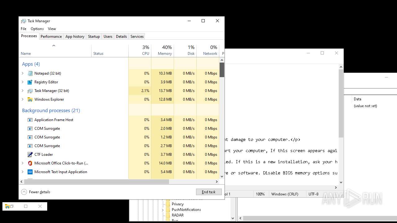The image size is (397, 223).
Task: Switch to the Performance tab
Action: coord(51,37)
